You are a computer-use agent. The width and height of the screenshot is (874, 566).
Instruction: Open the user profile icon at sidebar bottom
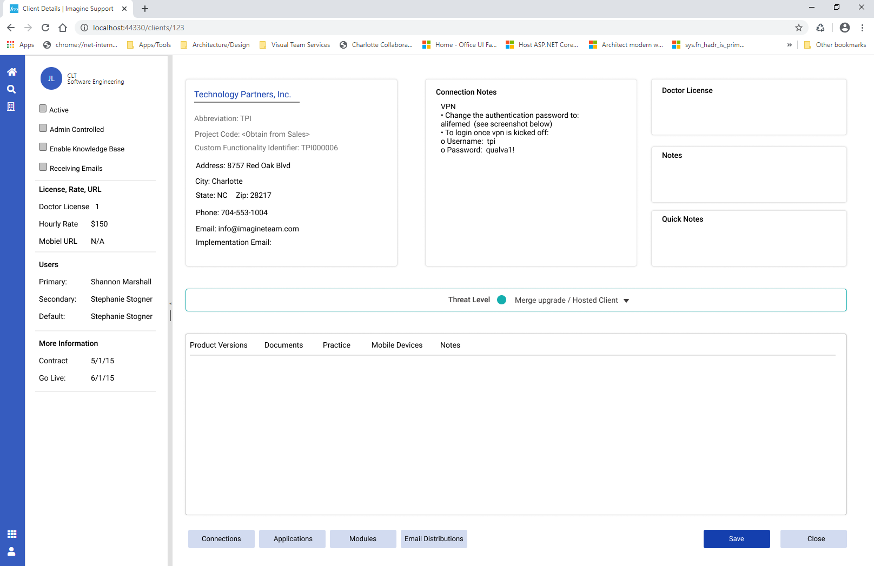coord(12,551)
